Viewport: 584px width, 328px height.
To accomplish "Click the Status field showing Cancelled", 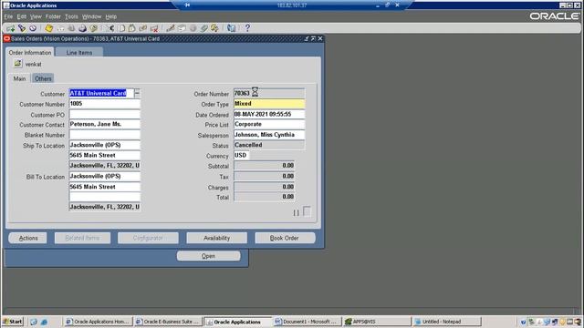I will pyautogui.click(x=269, y=145).
